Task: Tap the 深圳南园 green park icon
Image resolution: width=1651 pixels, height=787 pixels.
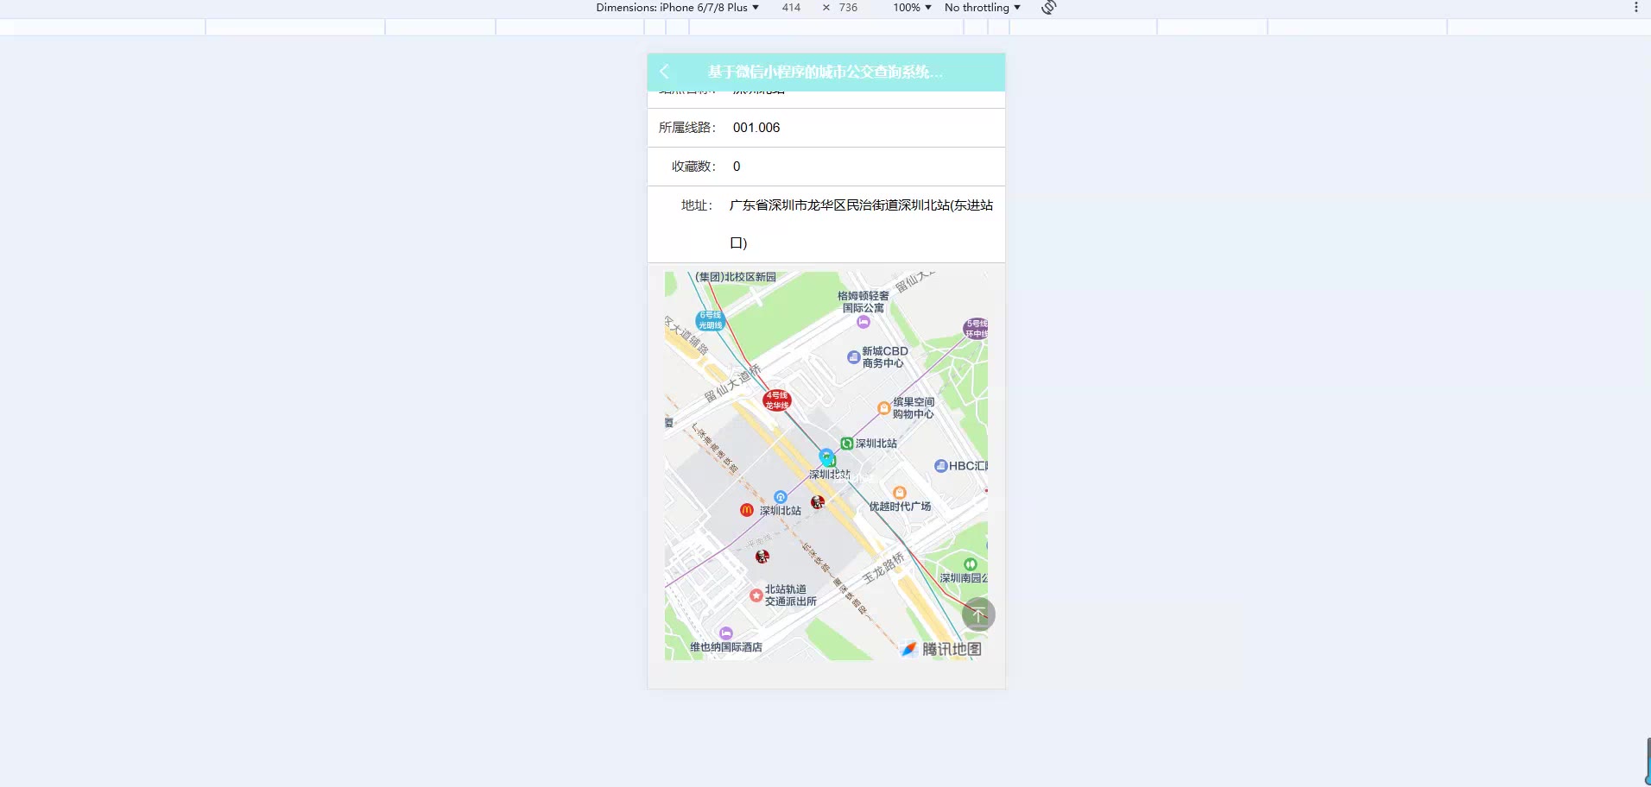Action: (970, 564)
